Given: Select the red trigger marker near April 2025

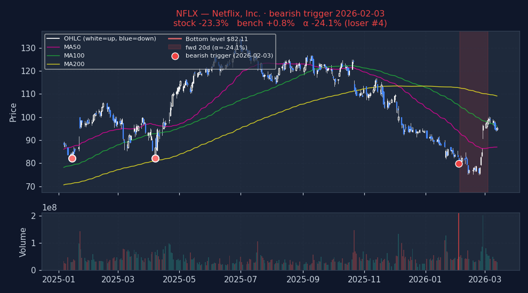Looking at the screenshot, I should [x=155, y=158].
